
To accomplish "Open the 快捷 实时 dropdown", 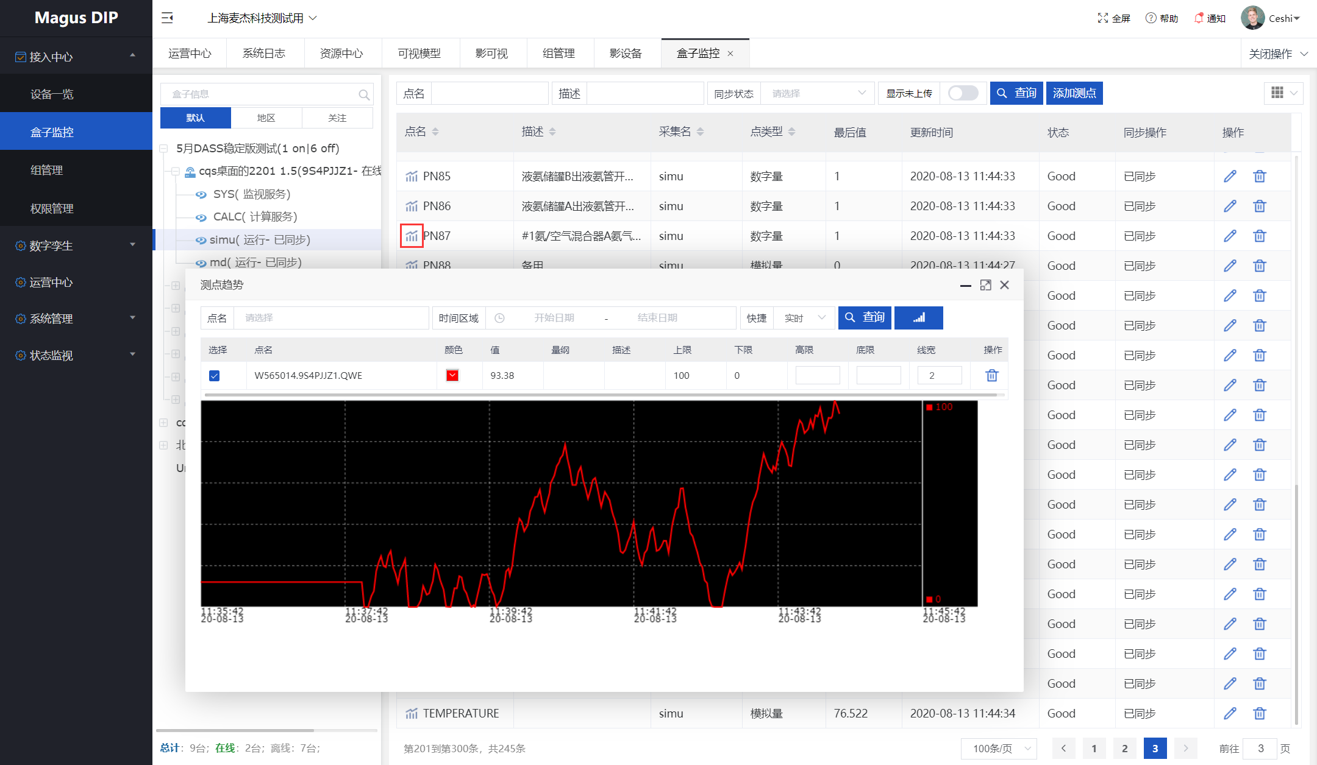I will (x=804, y=317).
